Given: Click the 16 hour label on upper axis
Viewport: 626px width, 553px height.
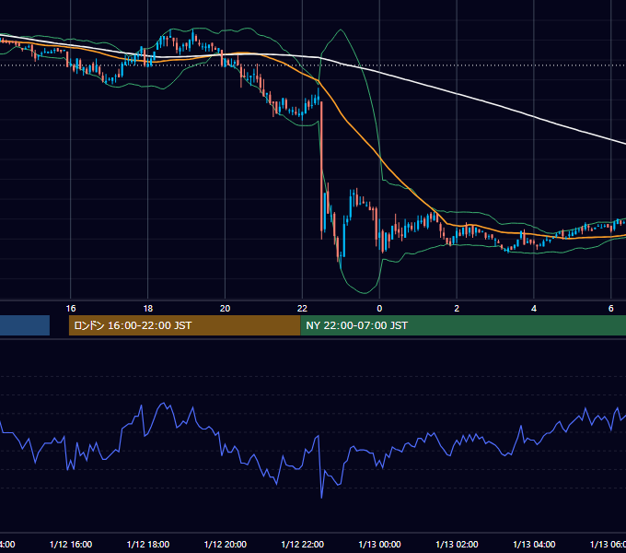Looking at the screenshot, I should (71, 309).
